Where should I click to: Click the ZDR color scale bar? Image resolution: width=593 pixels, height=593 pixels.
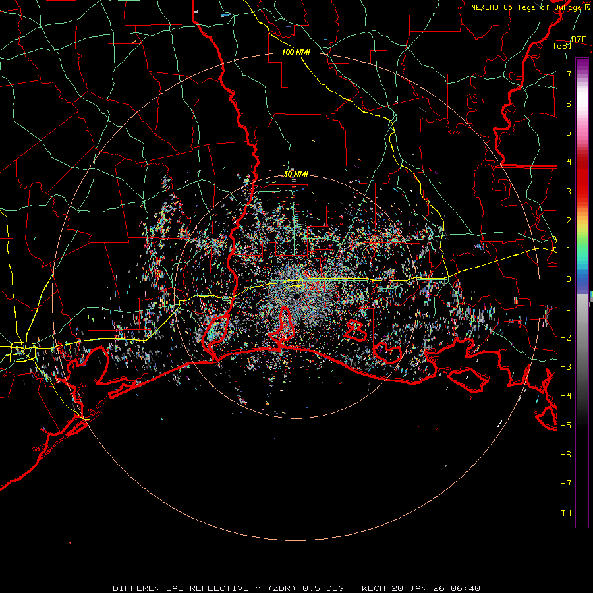[582, 293]
